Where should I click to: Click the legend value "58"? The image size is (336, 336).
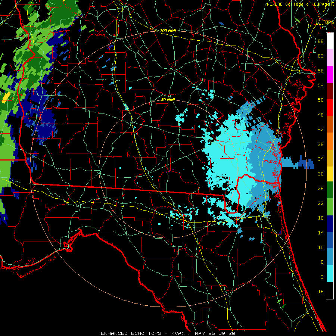pyautogui.click(x=321, y=71)
